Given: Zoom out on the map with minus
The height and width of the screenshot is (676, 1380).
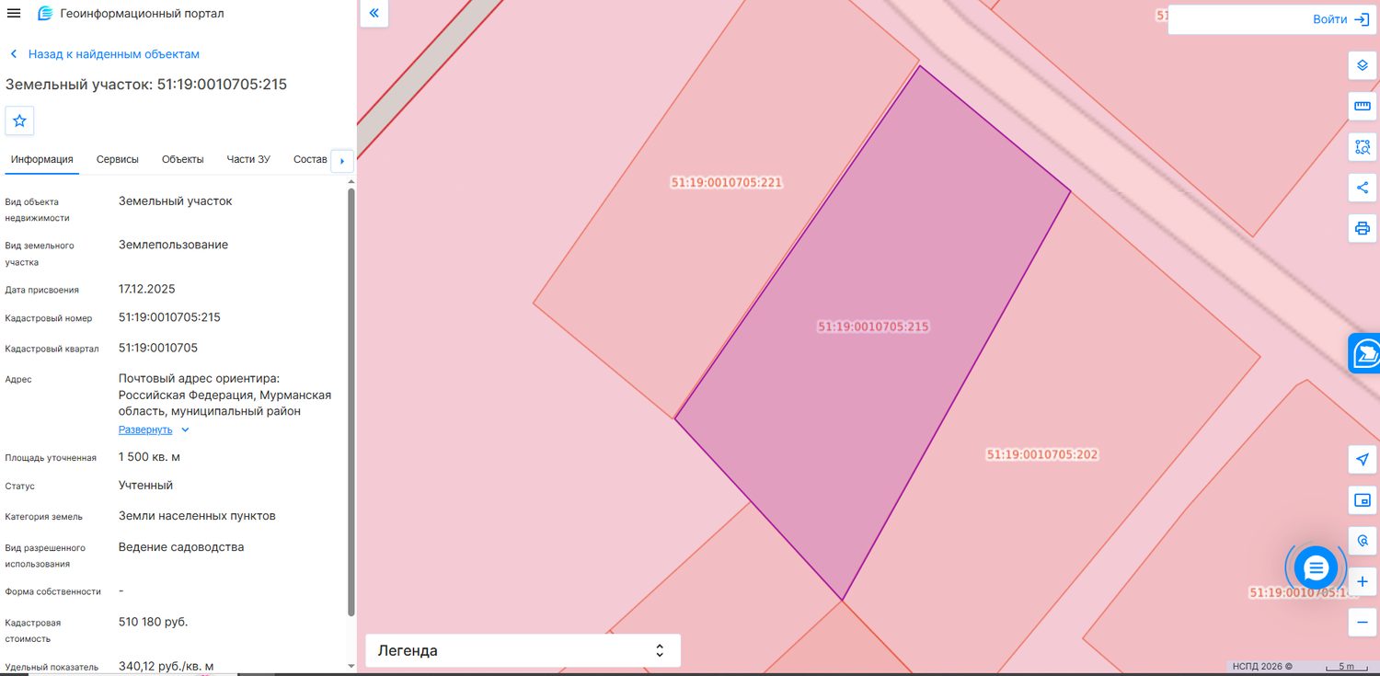Looking at the screenshot, I should [1363, 623].
